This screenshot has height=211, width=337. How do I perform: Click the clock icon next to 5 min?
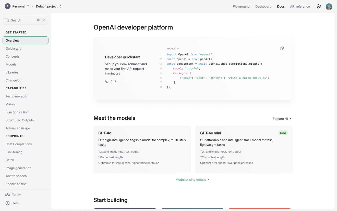pyautogui.click(x=106, y=81)
